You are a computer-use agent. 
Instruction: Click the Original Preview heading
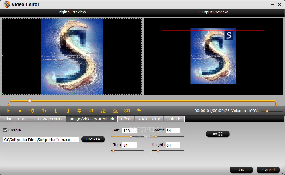(x=71, y=12)
